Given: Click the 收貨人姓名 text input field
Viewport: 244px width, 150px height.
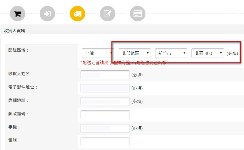Looking at the screenshot, I should tap(105, 75).
